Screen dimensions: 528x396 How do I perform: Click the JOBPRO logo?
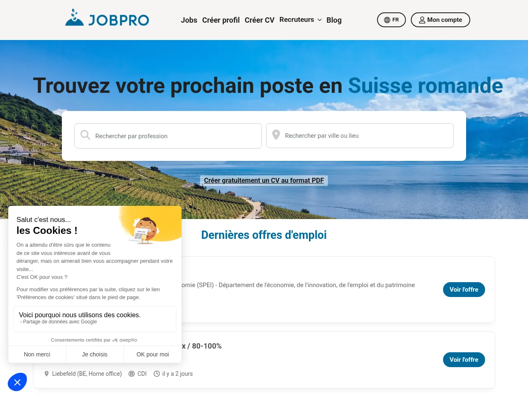tap(107, 18)
